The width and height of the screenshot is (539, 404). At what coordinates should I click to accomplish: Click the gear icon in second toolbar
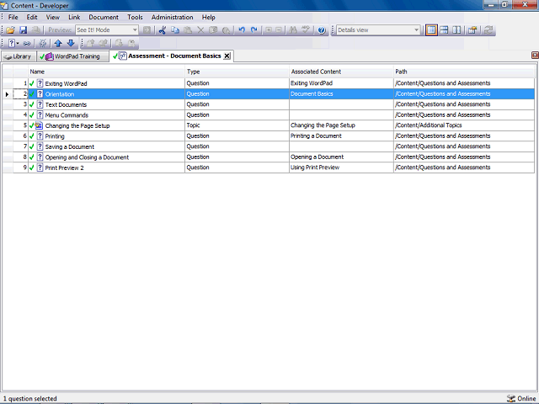tap(43, 43)
